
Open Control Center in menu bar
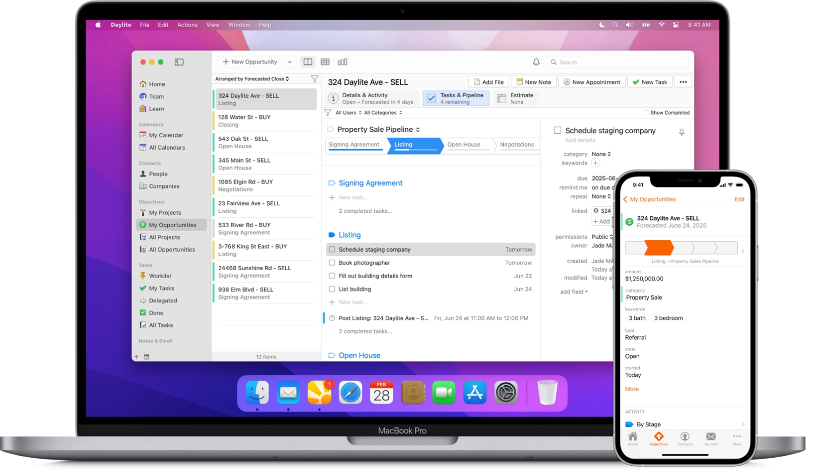(676, 25)
